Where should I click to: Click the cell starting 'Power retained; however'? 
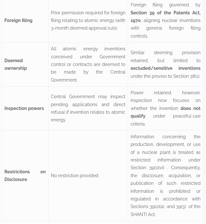click(165, 100)
